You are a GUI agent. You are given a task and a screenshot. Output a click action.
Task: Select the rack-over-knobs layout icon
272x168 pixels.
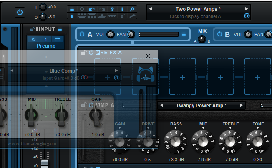click(92, 16)
